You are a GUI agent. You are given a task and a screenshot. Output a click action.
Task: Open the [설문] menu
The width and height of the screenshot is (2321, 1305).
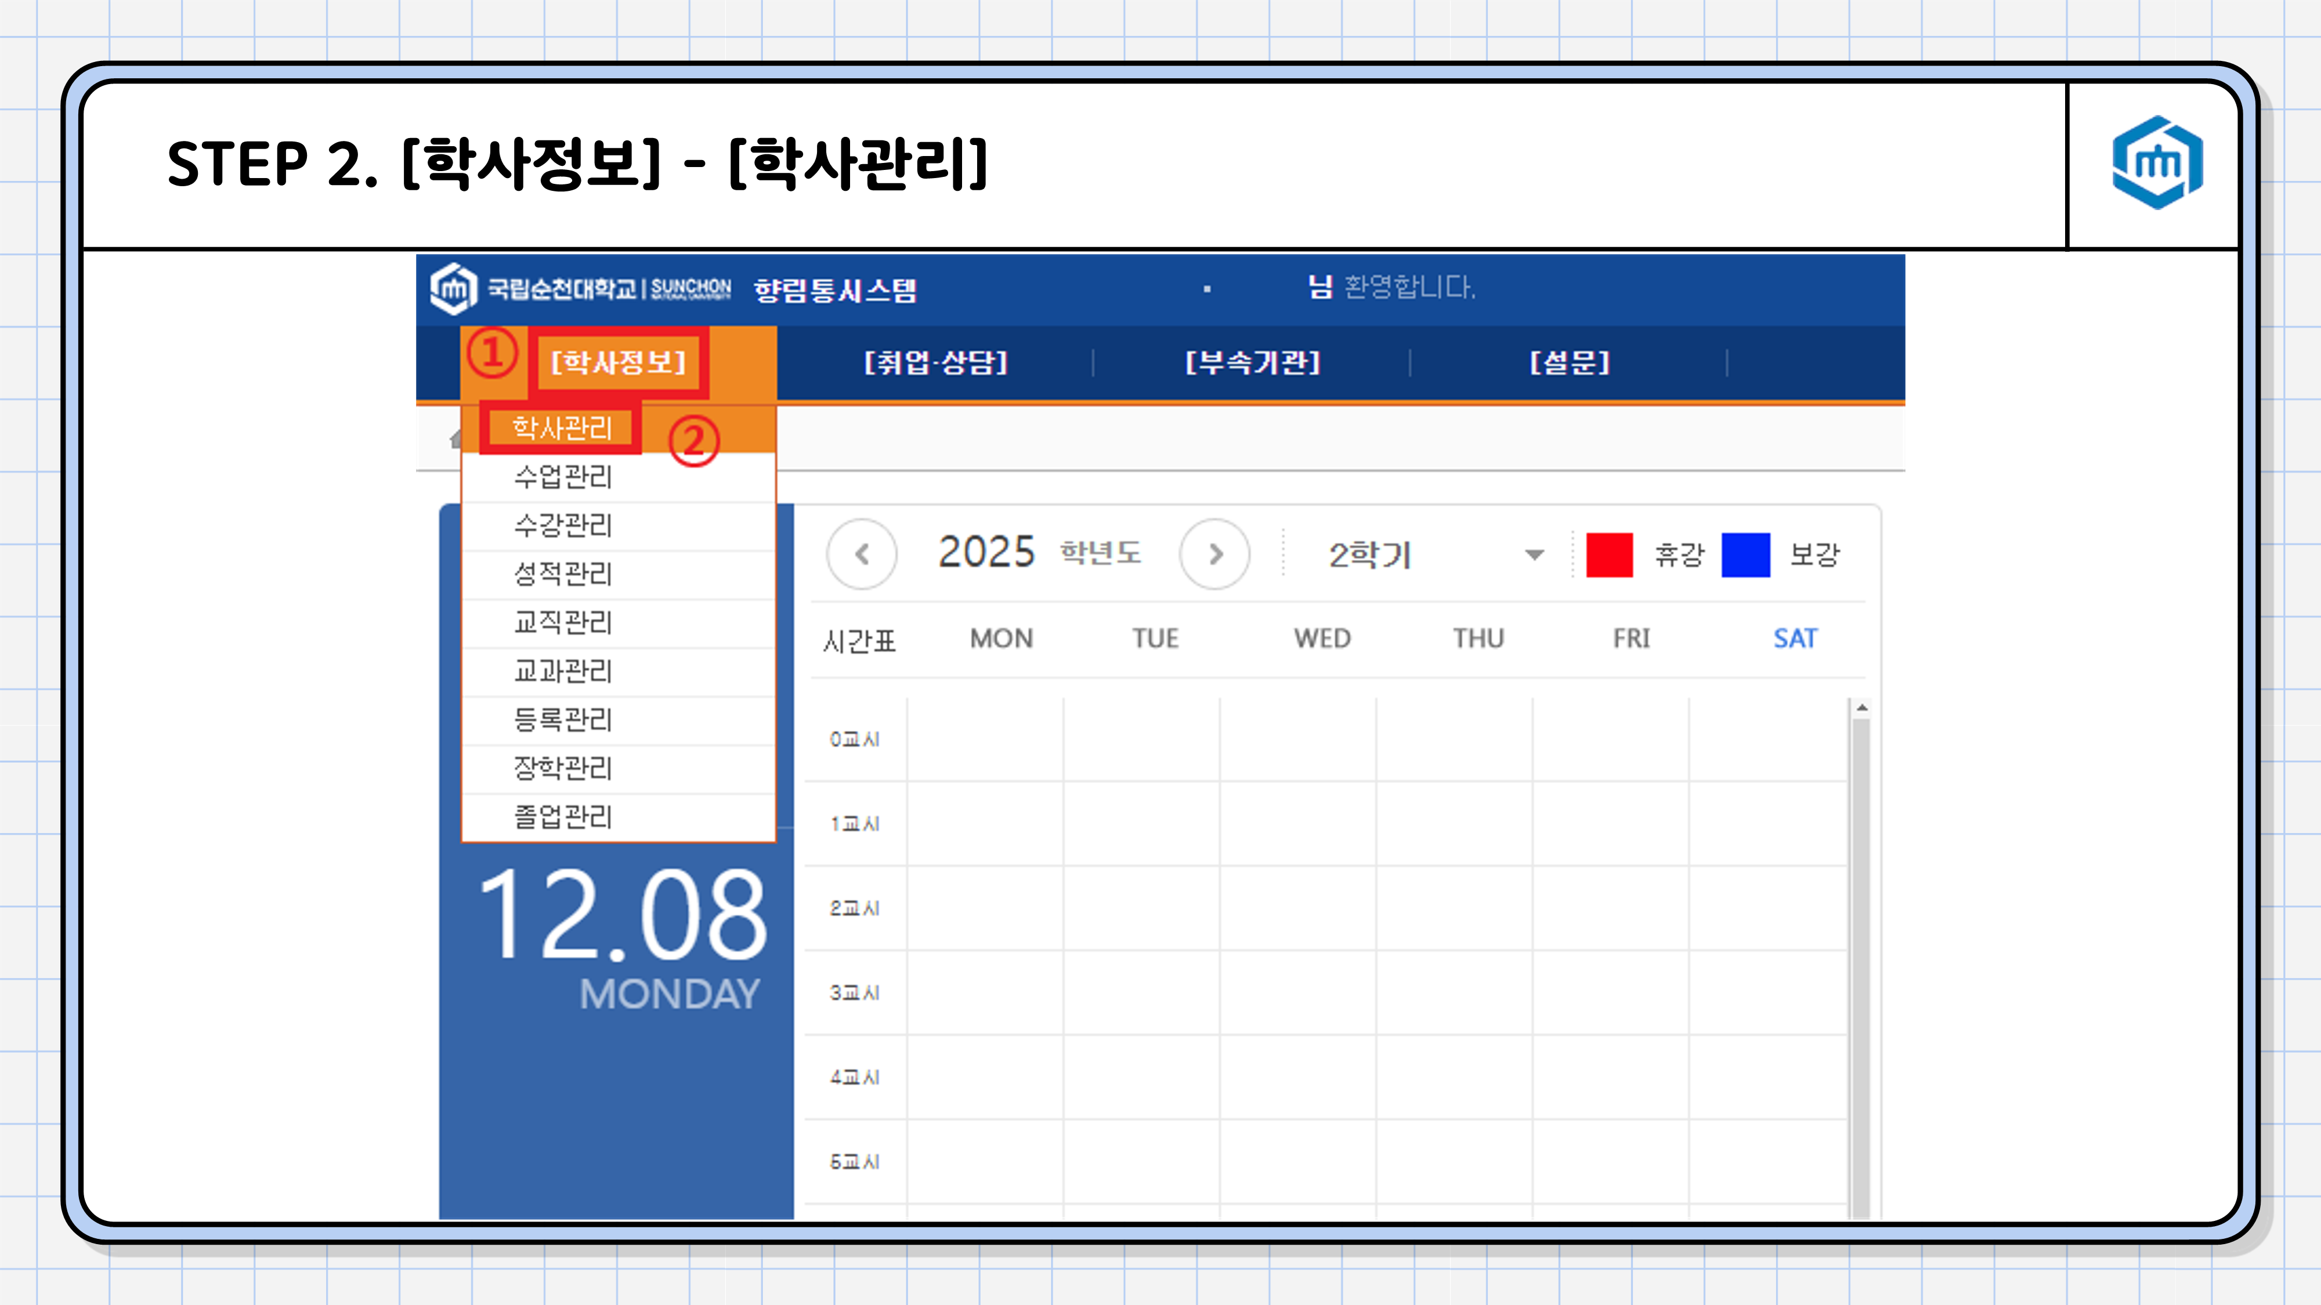(1570, 362)
